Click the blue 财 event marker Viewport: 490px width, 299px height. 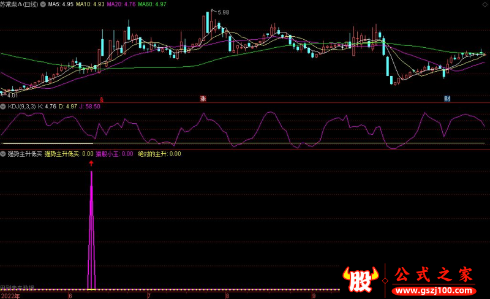[x=447, y=99]
